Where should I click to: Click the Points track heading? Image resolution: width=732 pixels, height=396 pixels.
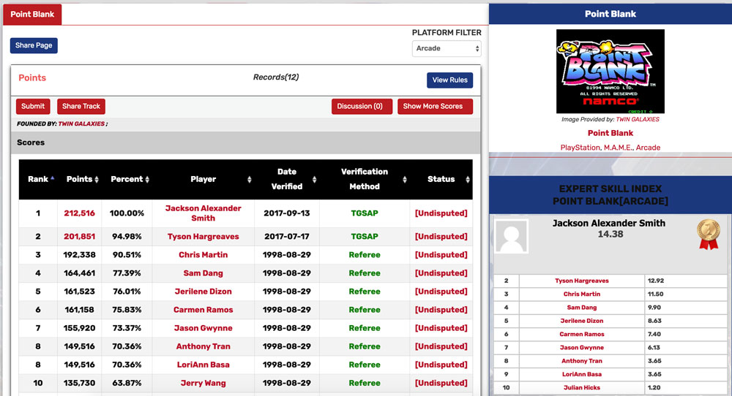pos(32,77)
